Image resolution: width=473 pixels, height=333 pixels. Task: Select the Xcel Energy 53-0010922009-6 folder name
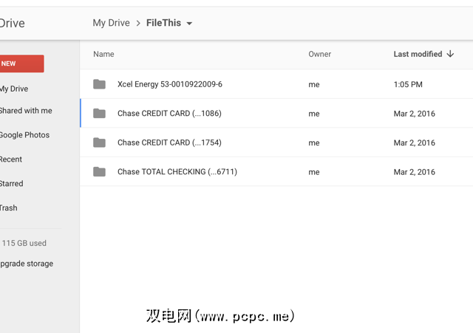point(169,84)
